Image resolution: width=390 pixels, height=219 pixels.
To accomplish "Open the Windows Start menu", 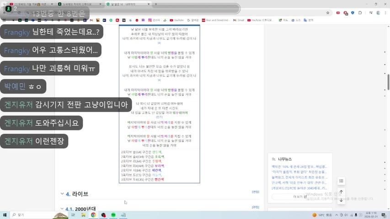I will pyautogui.click(x=5, y=215).
